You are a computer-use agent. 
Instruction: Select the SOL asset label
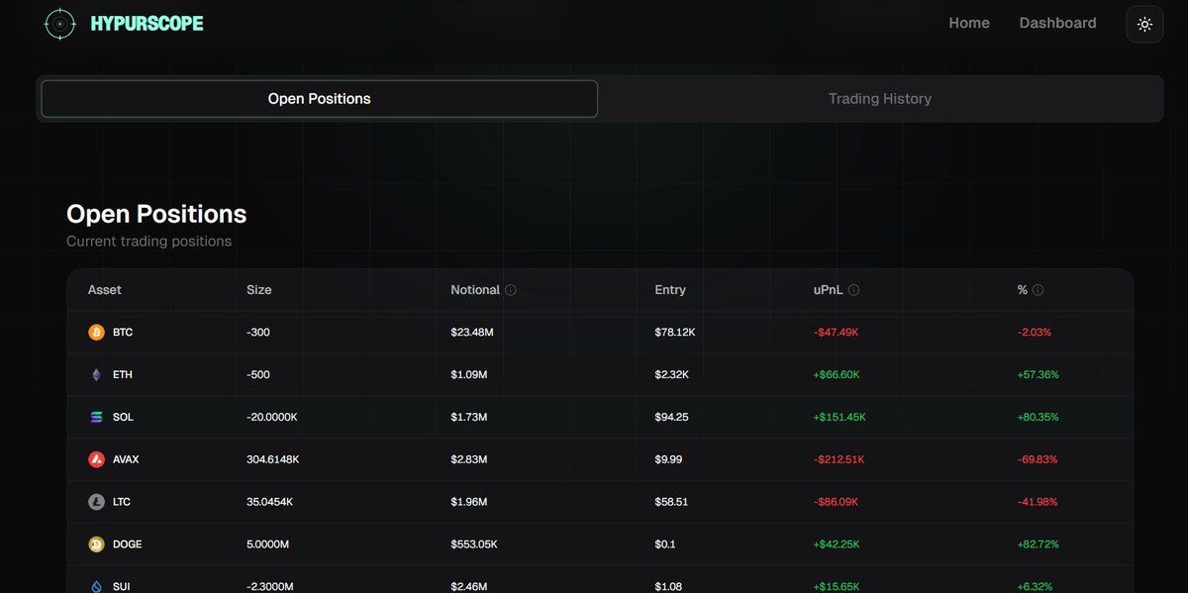point(123,418)
